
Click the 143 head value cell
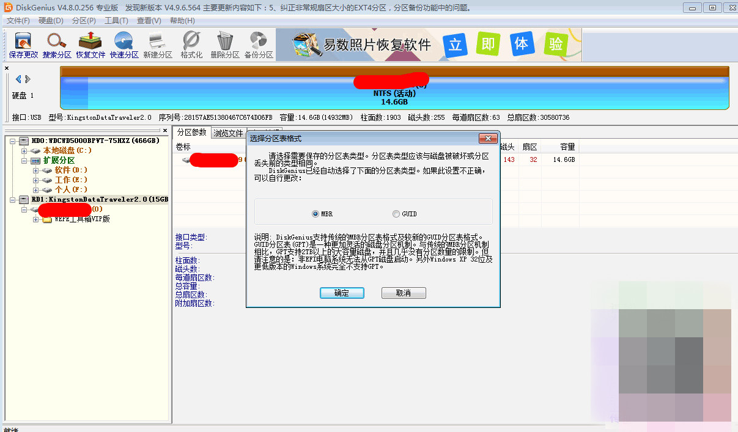pos(509,159)
